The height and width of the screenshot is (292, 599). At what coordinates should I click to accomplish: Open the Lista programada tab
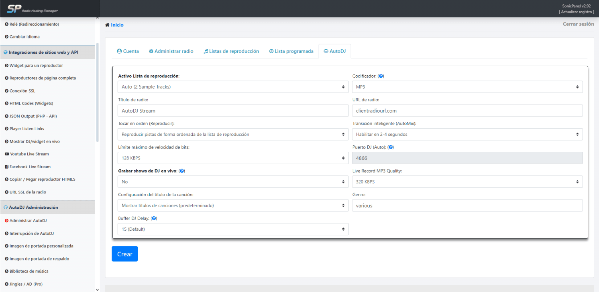291,51
